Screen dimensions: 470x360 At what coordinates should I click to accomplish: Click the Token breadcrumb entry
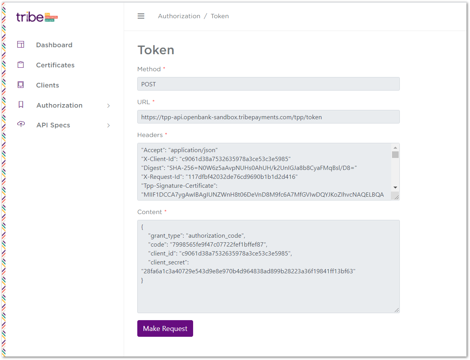(x=219, y=16)
